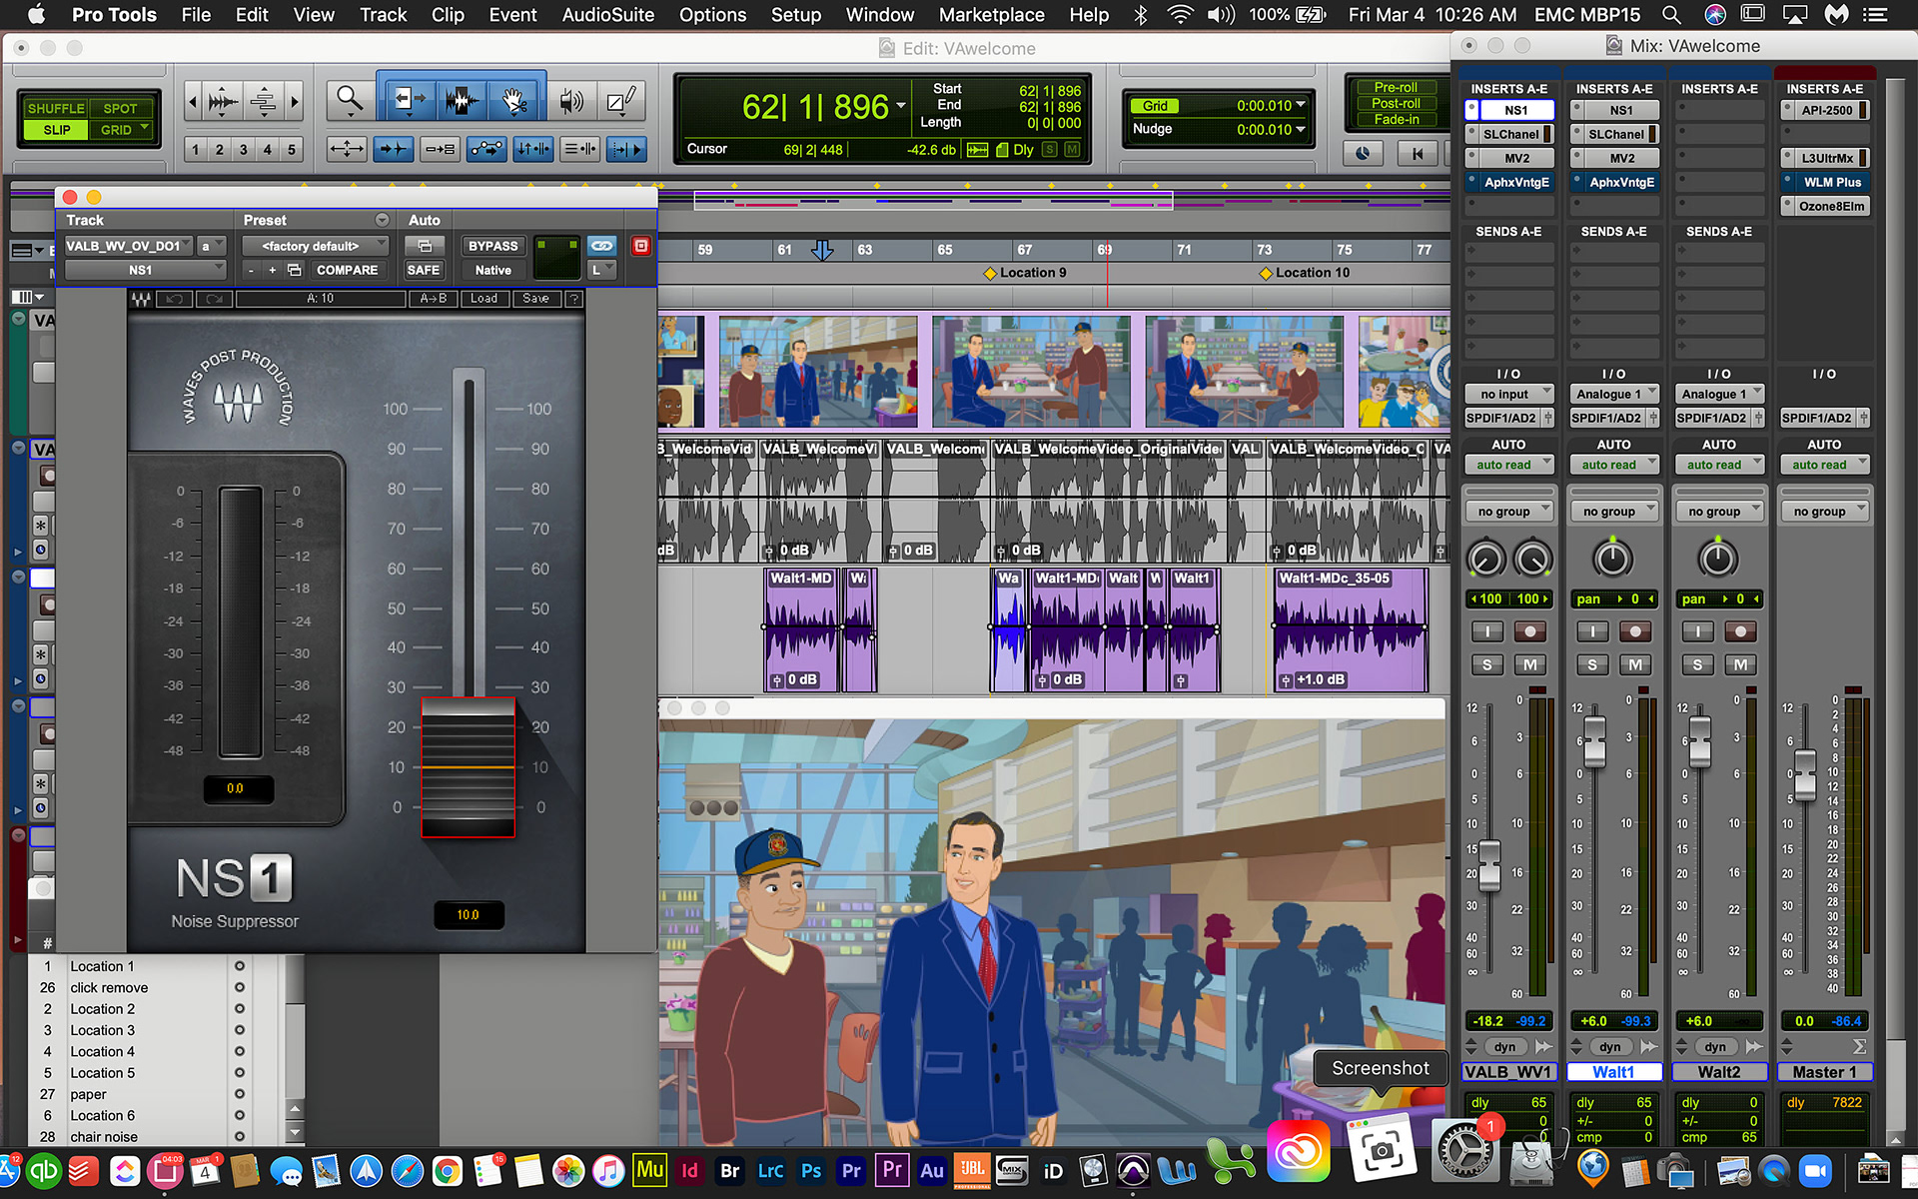
Task: Open Adobe Audition in the Dock
Action: 931,1171
